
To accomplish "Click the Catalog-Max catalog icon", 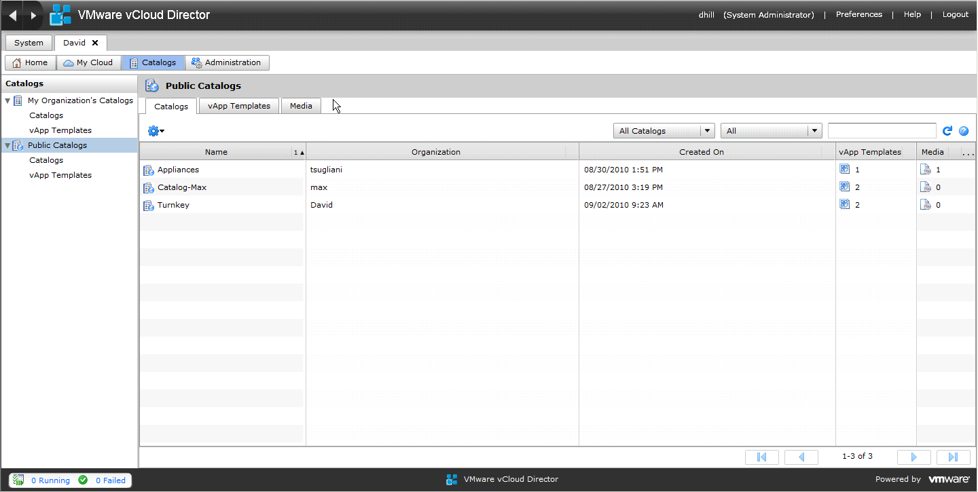I will (149, 188).
